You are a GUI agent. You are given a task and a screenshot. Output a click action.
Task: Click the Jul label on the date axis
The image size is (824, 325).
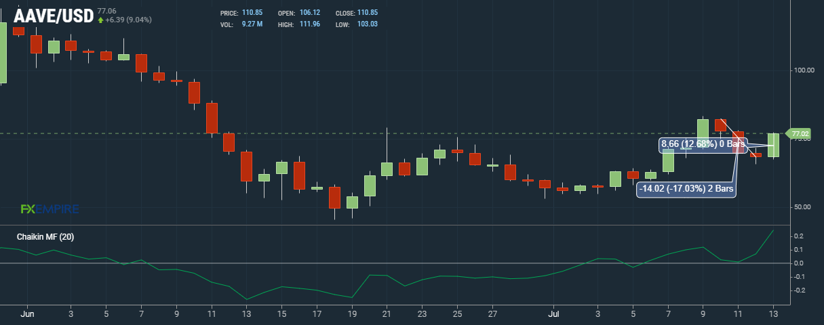tap(554, 314)
